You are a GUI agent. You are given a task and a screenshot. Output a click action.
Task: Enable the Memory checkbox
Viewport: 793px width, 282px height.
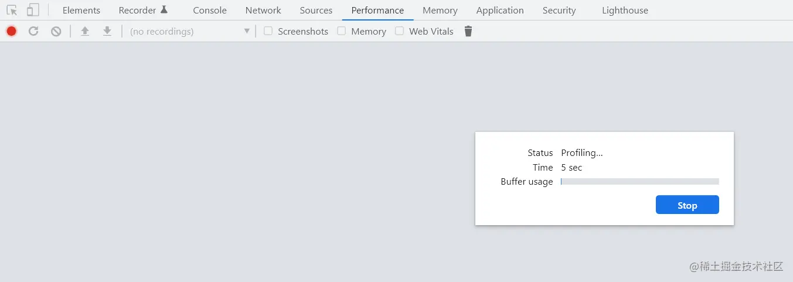341,31
